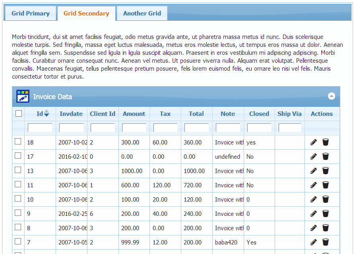This screenshot has height=254, width=355.
Task: Click the delete trash icon for invoice 18
Action: click(326, 142)
